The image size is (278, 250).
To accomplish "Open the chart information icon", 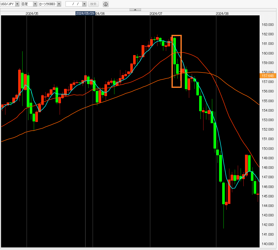I will [106, 4].
